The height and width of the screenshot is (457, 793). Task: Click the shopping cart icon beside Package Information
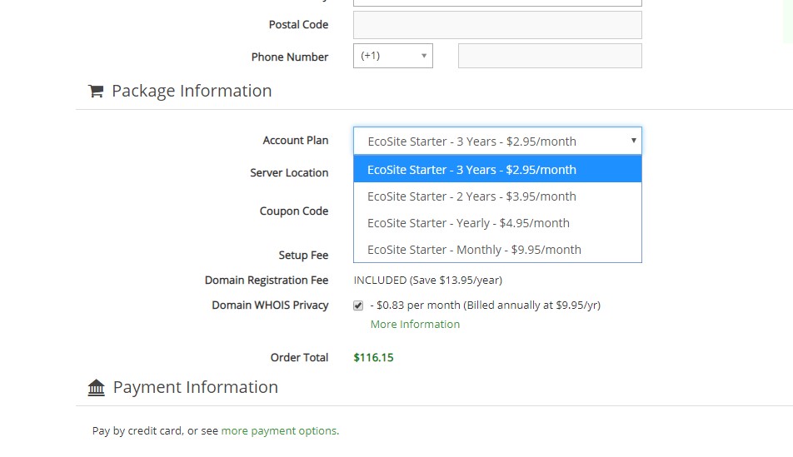tap(96, 91)
